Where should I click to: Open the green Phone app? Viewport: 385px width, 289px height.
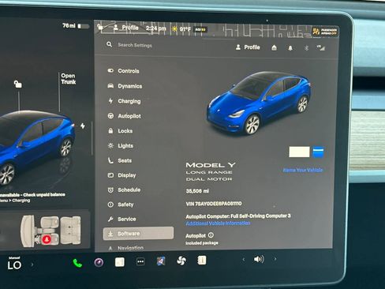[x=77, y=263]
